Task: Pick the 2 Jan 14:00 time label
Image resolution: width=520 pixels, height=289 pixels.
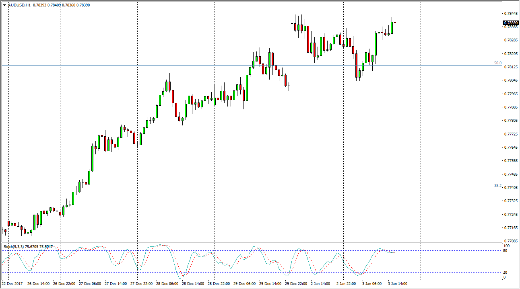Action: pos(321,283)
